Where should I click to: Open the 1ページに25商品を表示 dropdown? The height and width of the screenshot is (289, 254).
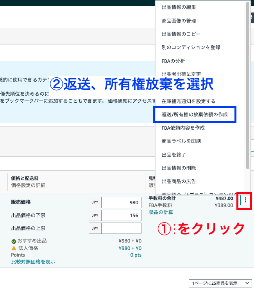[220, 283]
